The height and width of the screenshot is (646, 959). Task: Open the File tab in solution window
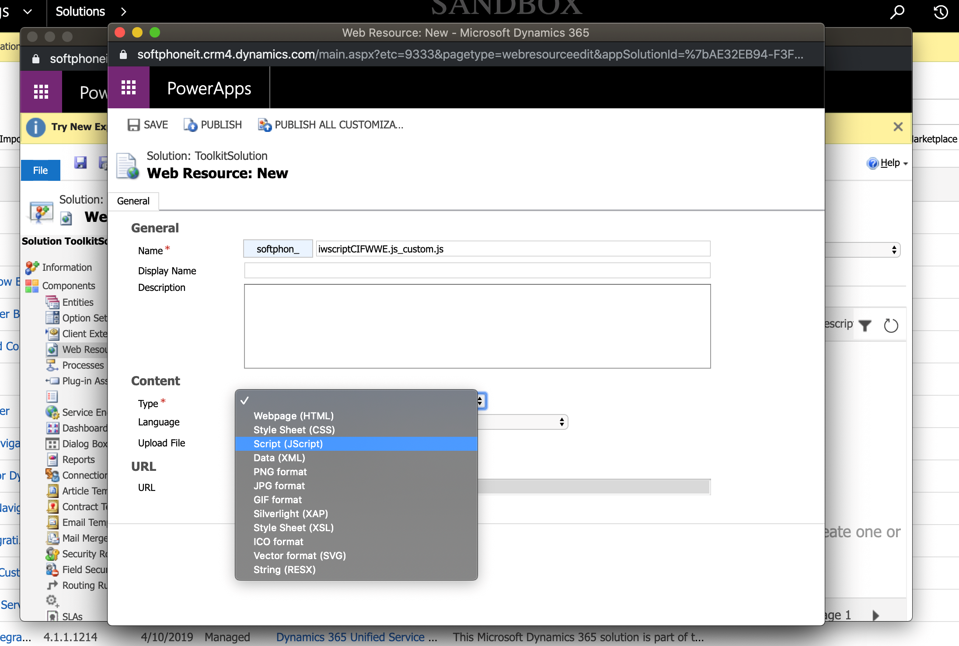40,170
